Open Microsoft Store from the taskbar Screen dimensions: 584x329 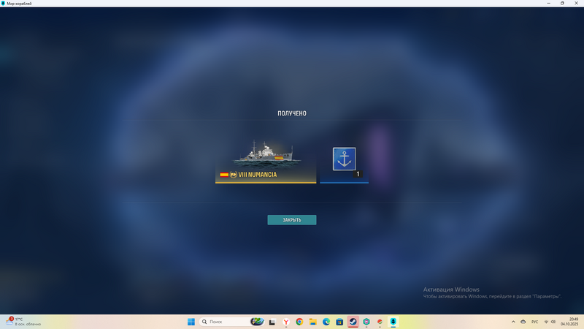[339, 322]
